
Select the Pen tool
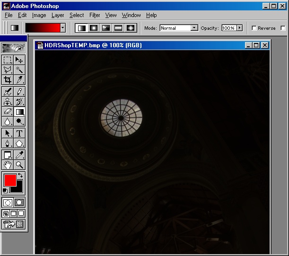point(8,143)
